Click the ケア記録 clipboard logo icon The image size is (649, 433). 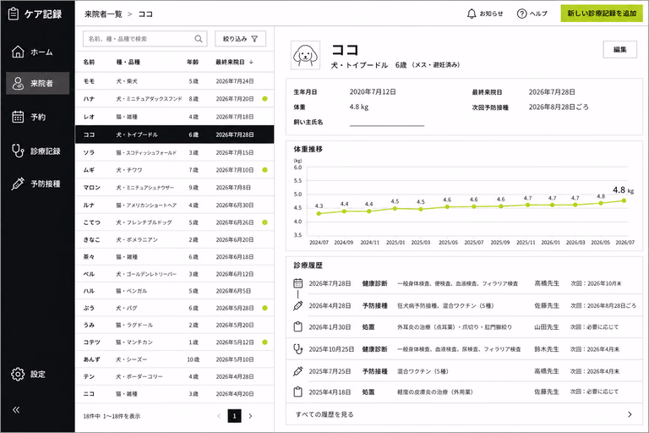[14, 14]
